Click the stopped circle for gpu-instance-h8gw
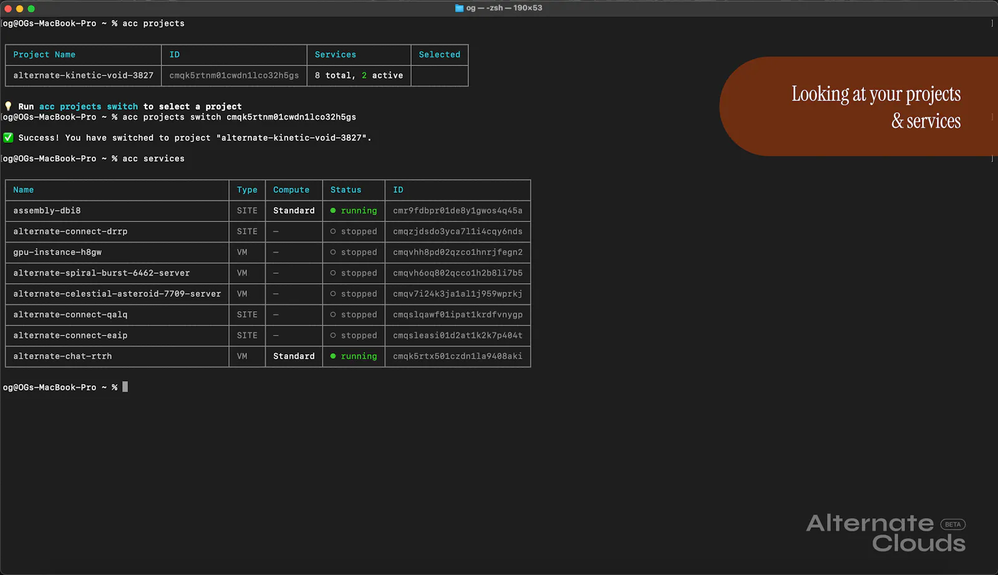Image resolution: width=998 pixels, height=575 pixels. coord(333,252)
